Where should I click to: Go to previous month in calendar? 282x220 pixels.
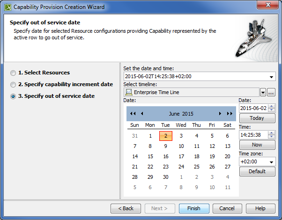pyautogui.click(x=142, y=114)
